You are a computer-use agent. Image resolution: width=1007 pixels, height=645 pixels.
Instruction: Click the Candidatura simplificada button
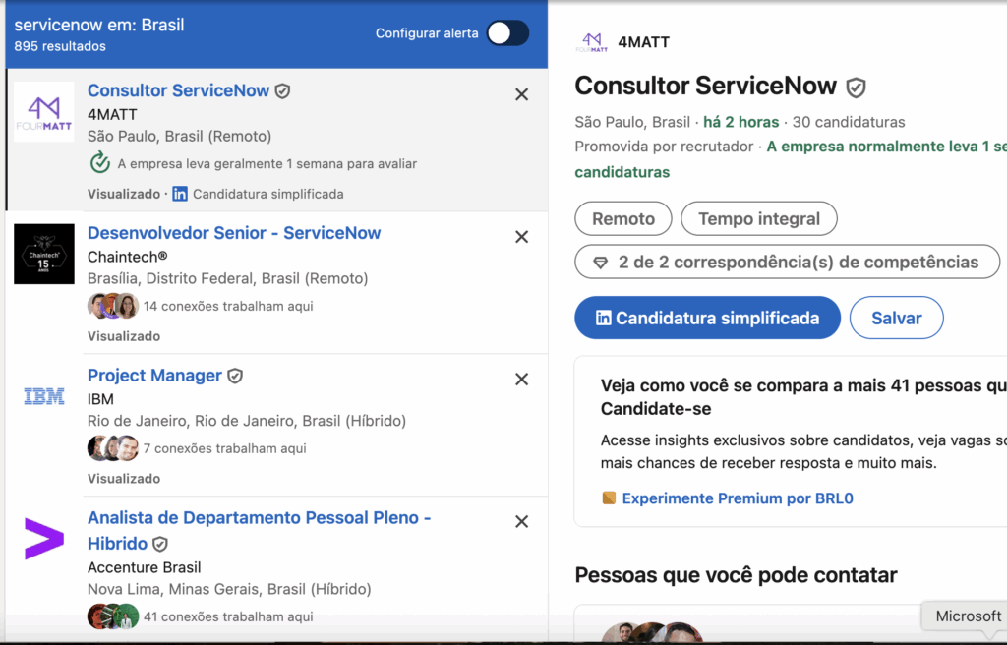707,318
